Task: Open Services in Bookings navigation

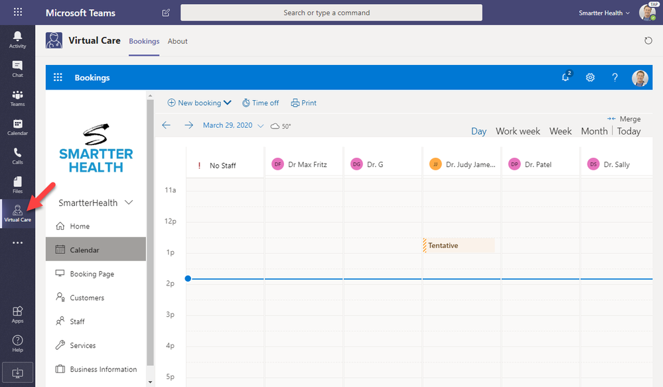Action: 96,345
